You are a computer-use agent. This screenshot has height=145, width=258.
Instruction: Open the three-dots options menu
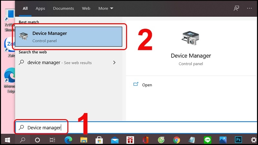tap(249, 8)
